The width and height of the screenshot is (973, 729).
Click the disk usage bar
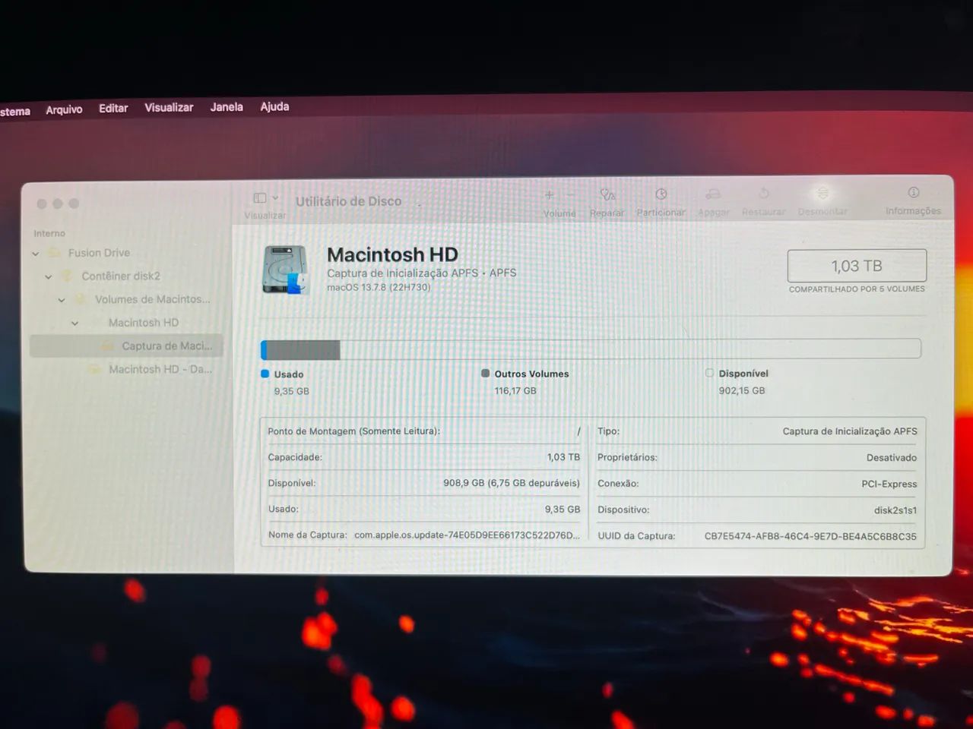click(591, 349)
